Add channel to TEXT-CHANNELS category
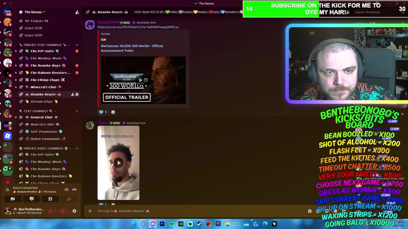The width and height of the screenshot is (408, 229). pyautogui.click(x=77, y=111)
